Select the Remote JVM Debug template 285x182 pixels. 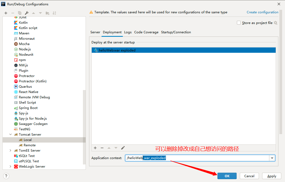pos(34,97)
